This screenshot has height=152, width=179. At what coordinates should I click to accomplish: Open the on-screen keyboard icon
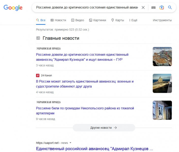pos(153,8)
